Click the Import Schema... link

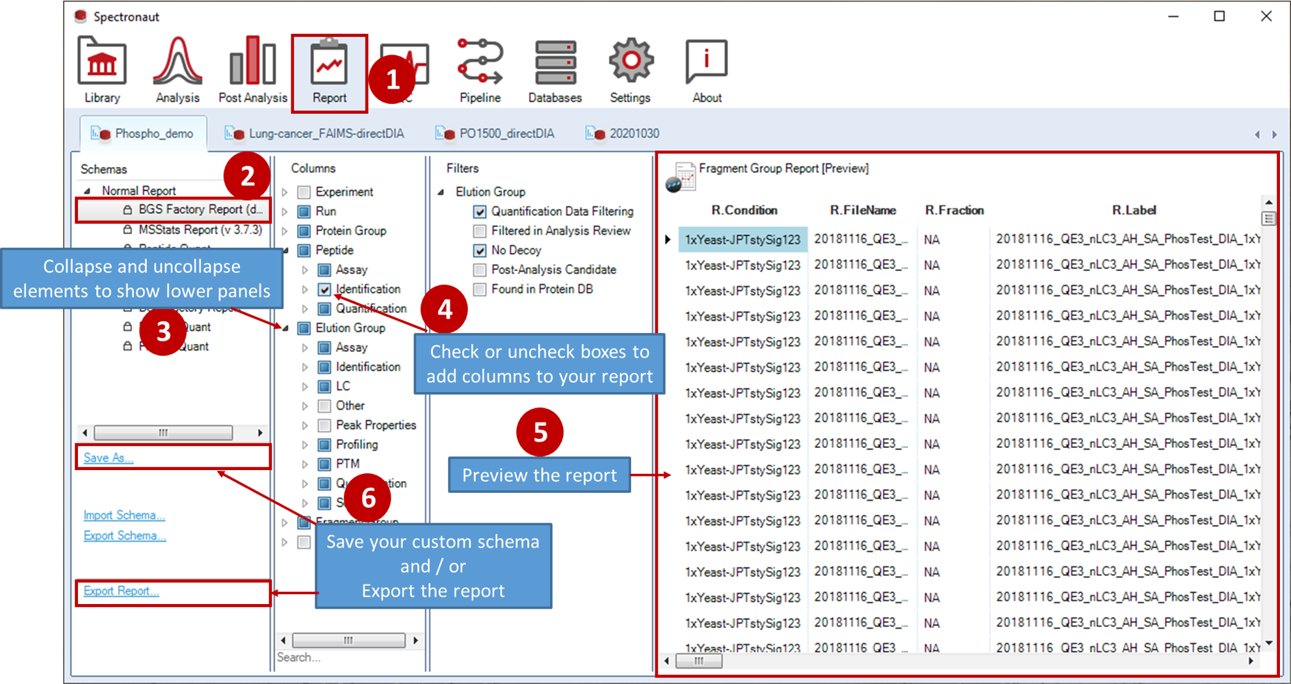(124, 516)
